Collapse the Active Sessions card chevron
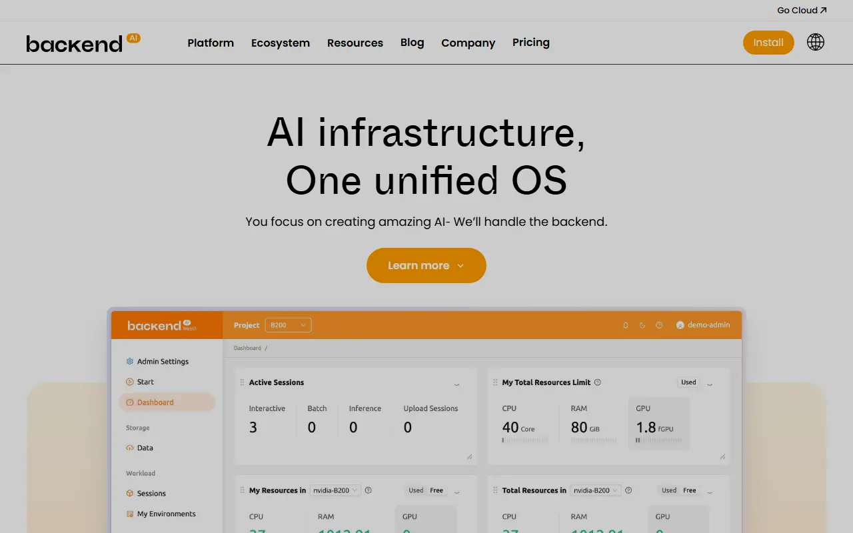This screenshot has height=533, width=853. [456, 384]
